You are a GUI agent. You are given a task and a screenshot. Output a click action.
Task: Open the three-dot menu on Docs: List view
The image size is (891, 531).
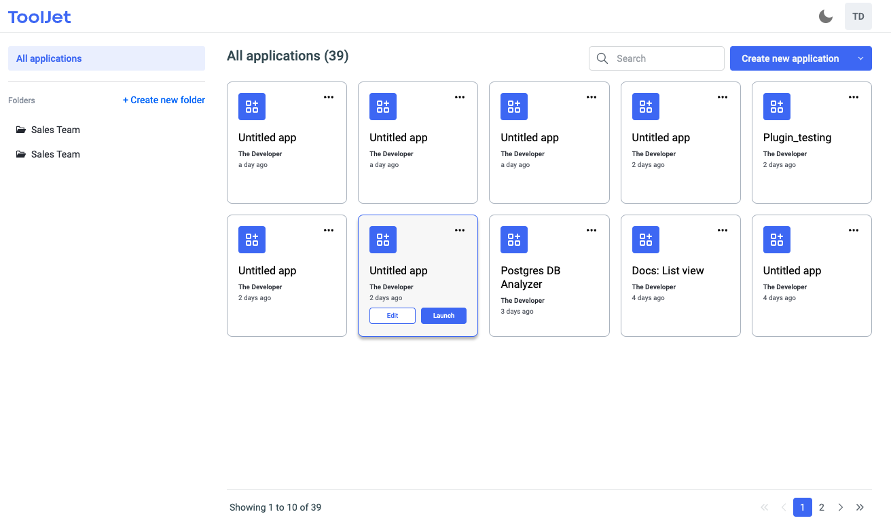pyautogui.click(x=722, y=230)
